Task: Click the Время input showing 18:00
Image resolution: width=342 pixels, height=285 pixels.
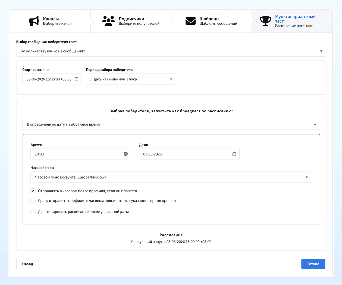Action: [x=81, y=154]
